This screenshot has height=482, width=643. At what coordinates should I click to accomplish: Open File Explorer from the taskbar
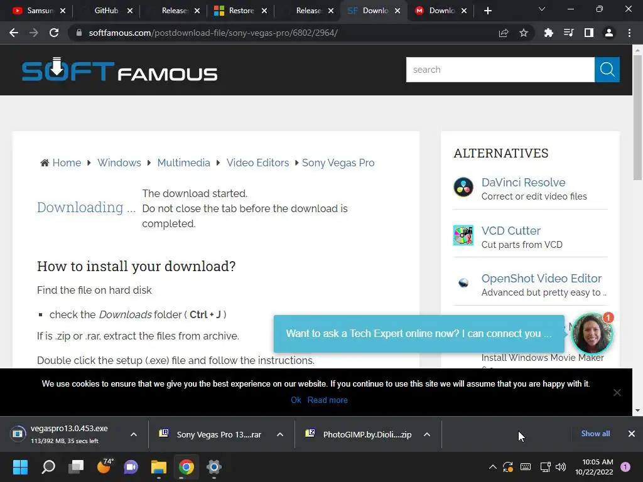point(159,467)
